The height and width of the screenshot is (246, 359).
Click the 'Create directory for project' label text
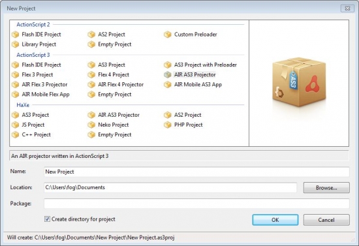84,219
